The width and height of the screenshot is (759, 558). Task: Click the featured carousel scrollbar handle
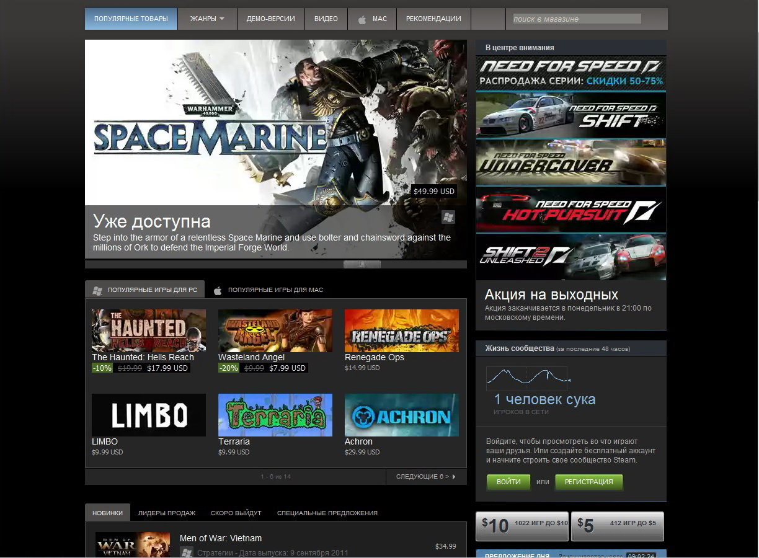tap(362, 264)
